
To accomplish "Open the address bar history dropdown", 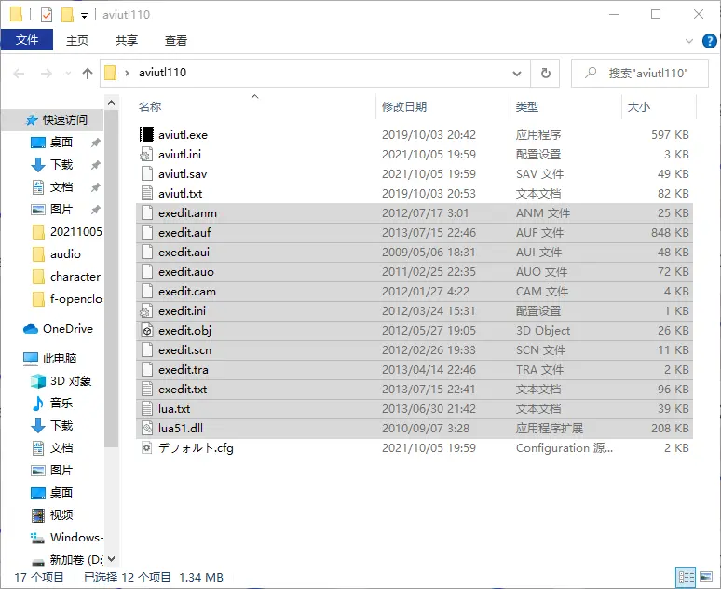I will tap(518, 73).
